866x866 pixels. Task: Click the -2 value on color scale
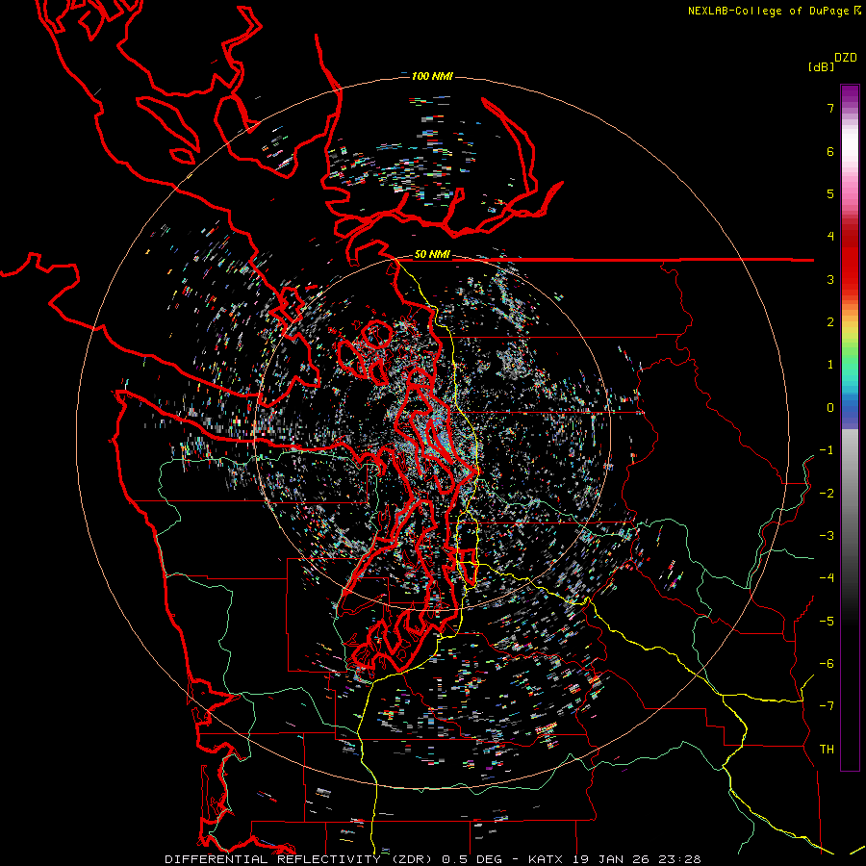coord(827,494)
